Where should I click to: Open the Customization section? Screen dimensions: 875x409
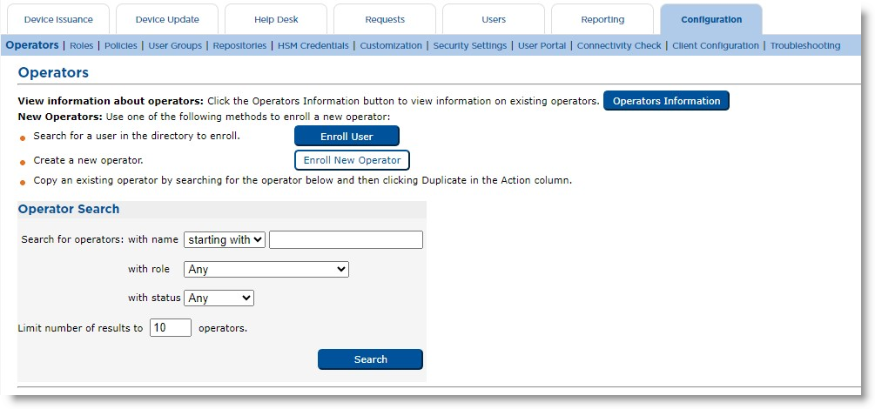[391, 46]
